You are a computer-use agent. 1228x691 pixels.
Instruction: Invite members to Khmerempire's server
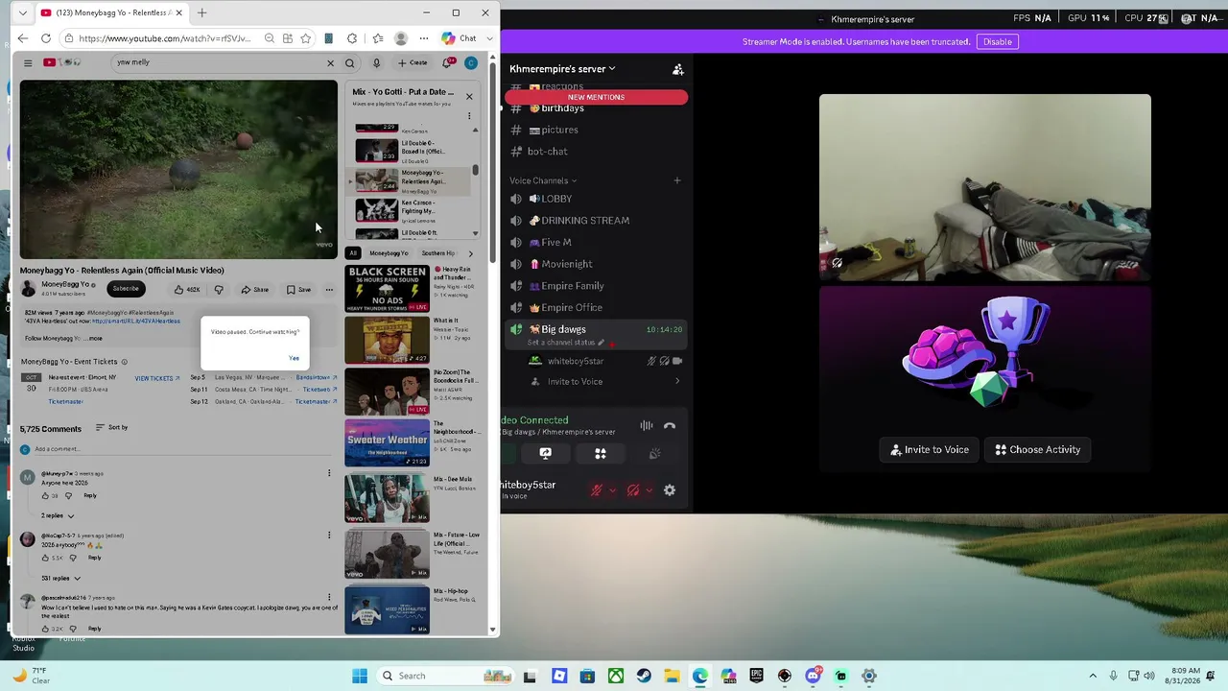(x=678, y=69)
